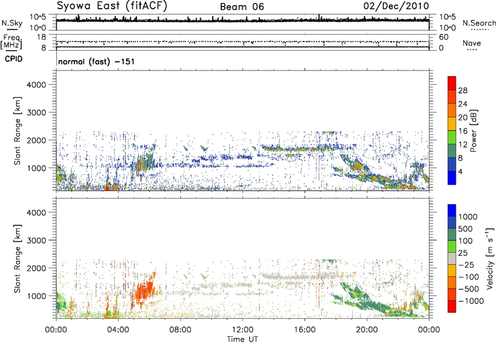The image size is (496, 343).
Task: Click the red velocity segment below -1000
Action: pyautogui.click(x=452, y=306)
